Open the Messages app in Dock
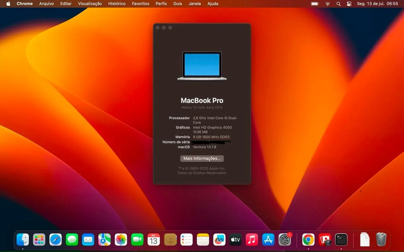 [x=72, y=240]
